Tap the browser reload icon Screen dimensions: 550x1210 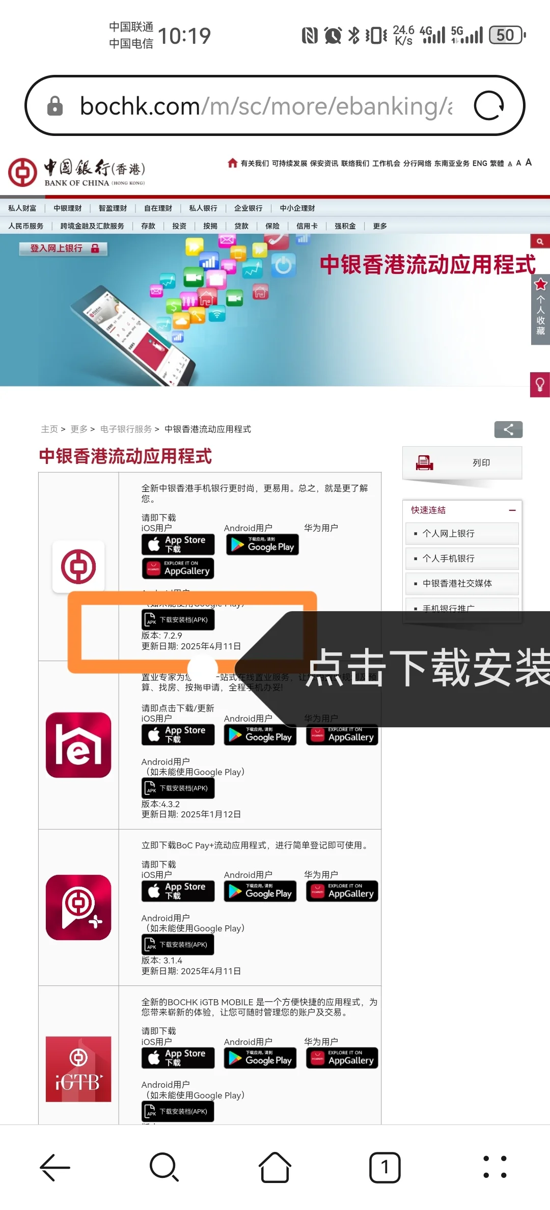point(489,105)
